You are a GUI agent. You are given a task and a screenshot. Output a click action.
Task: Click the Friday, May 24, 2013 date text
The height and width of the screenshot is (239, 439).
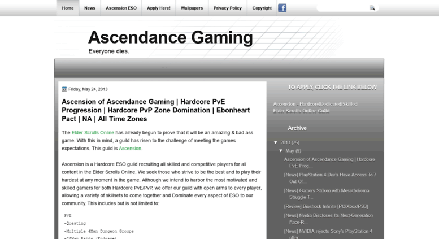[88, 89]
